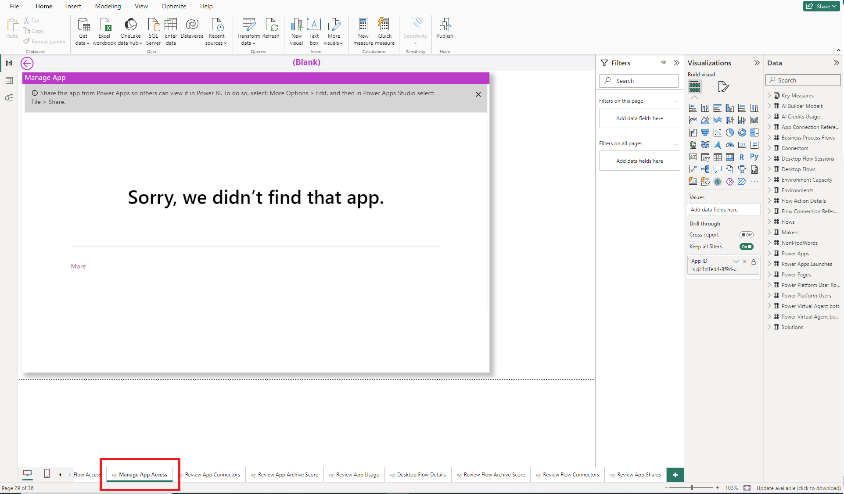Select the Home ribbon tab
Screen dimensions: 844x494
point(42,6)
